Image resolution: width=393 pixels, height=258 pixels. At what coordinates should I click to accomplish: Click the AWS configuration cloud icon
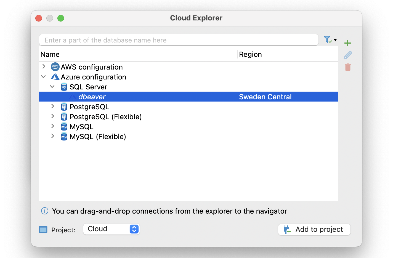[x=55, y=67]
